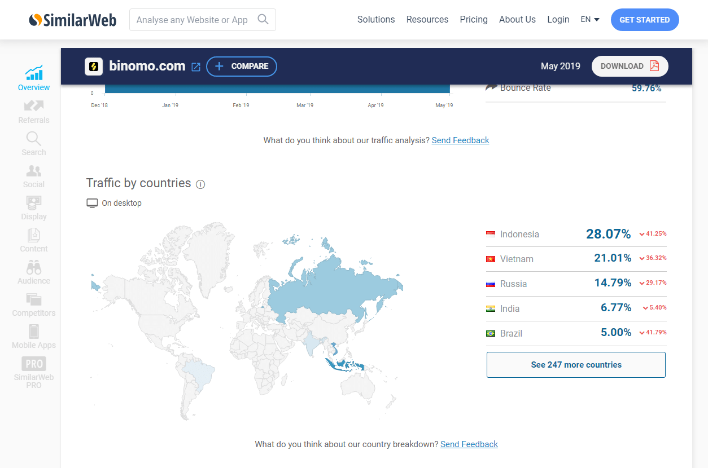The image size is (708, 468).
Task: Click the desktop monitor icon
Action: tap(92, 203)
